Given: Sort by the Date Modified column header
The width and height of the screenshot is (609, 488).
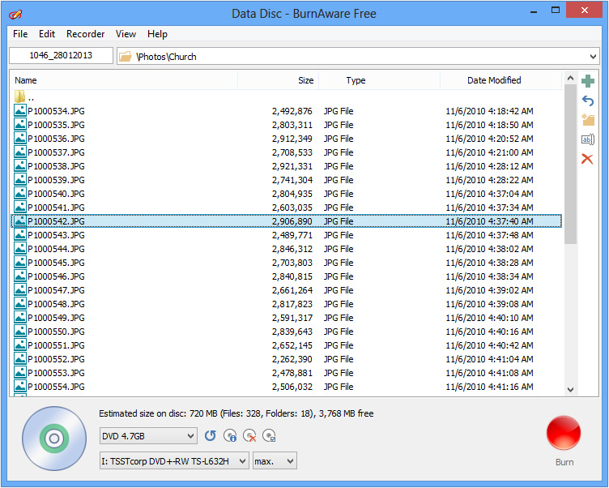Looking at the screenshot, I should (x=501, y=80).
